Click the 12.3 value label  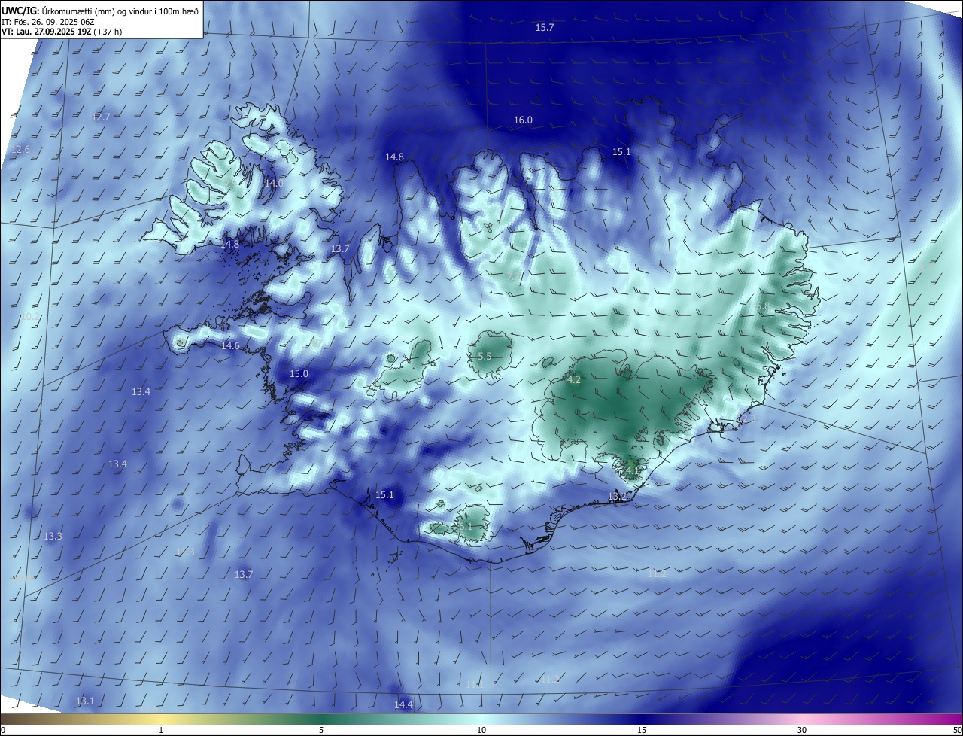click(745, 418)
